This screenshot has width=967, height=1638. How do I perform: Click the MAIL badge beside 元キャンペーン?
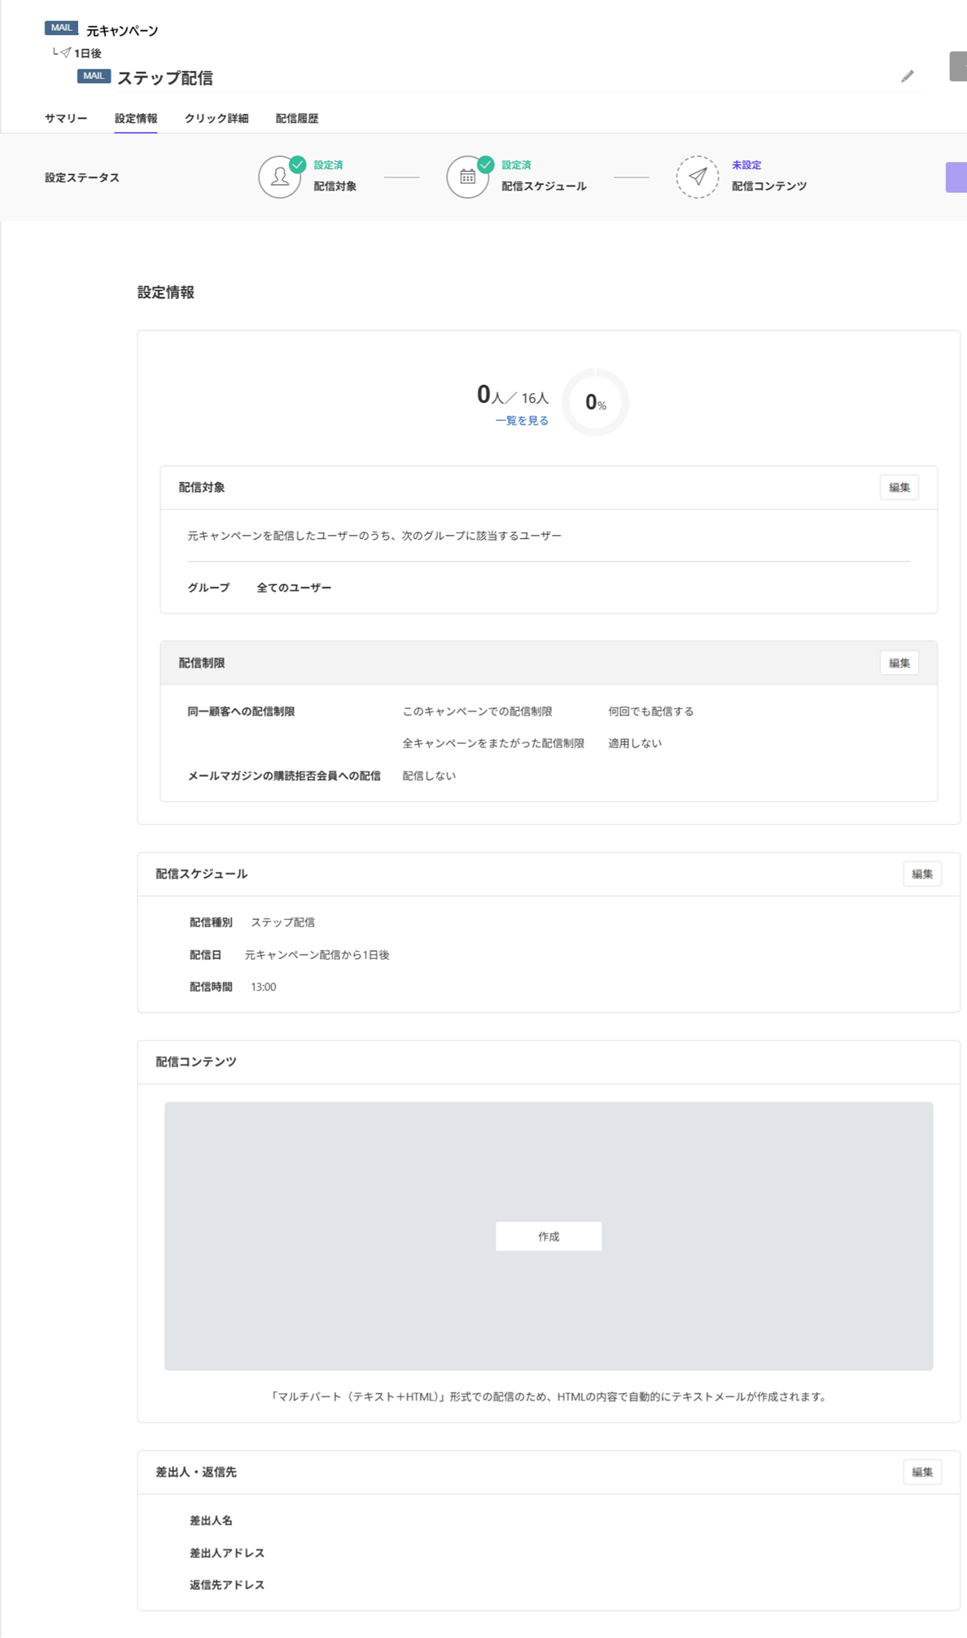[x=61, y=28]
